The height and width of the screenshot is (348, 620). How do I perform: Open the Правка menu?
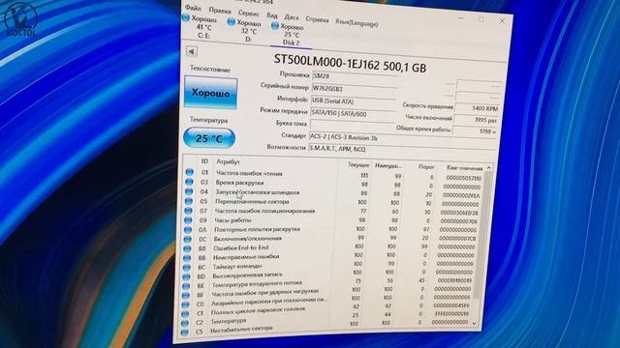point(220,11)
